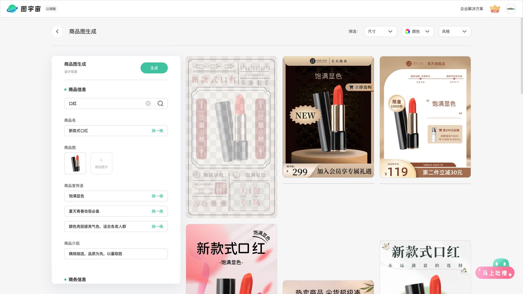523x294 pixels.
Task: Click the 公测版 beta badge
Action: pyautogui.click(x=51, y=9)
